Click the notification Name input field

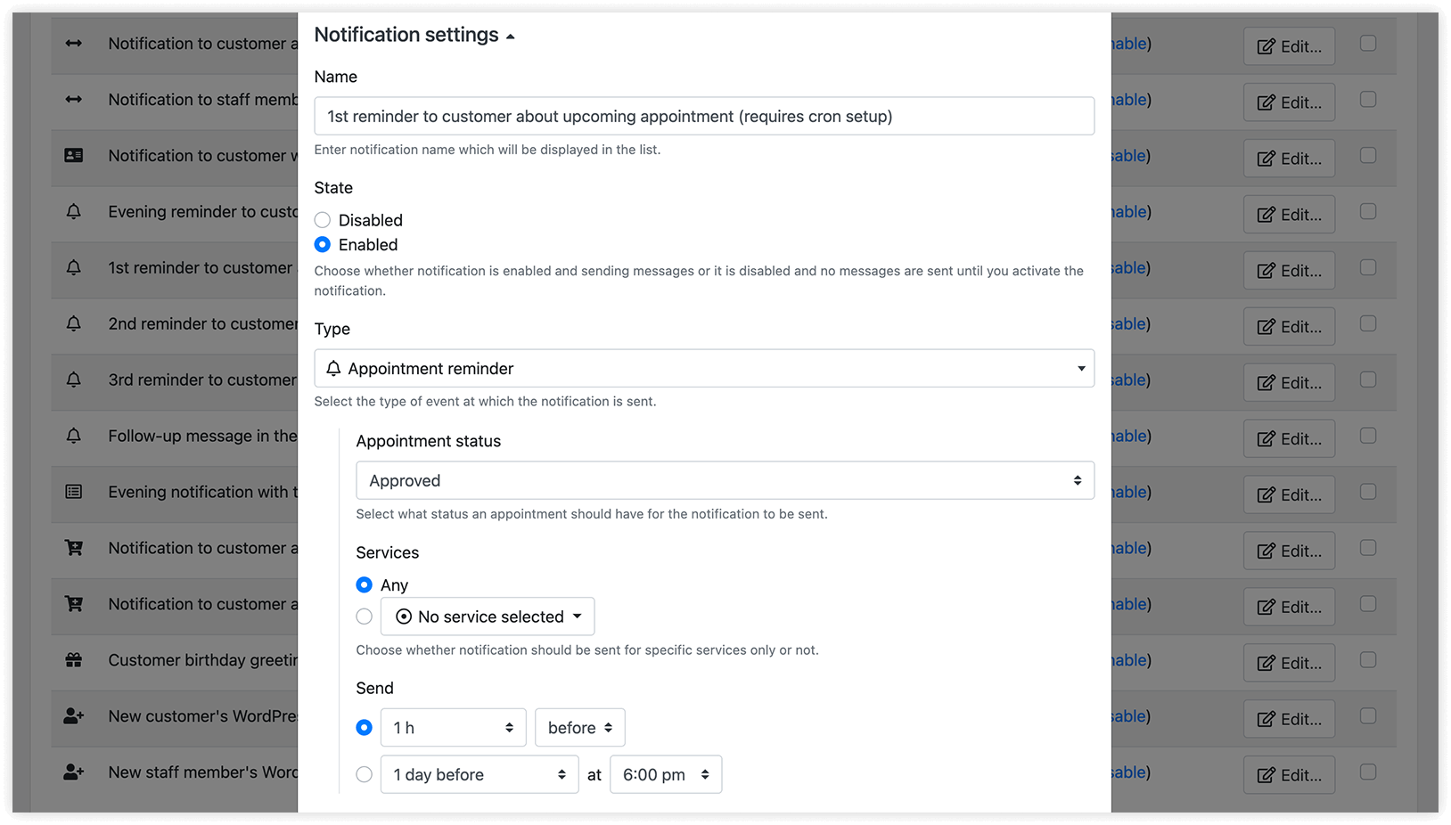(x=704, y=116)
